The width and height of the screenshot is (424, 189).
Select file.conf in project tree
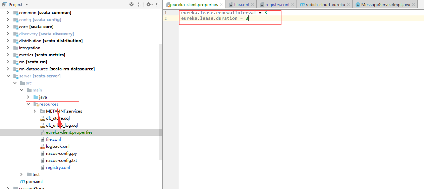coord(54,139)
